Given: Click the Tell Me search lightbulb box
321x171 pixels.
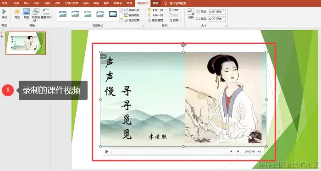Looking at the screenshot, I should point(175,3).
